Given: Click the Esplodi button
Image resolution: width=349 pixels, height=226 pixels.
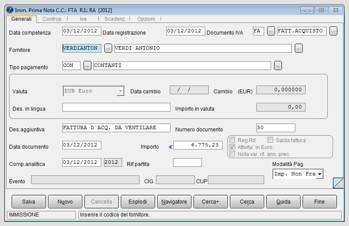Looking at the screenshot, I should pos(138,201).
